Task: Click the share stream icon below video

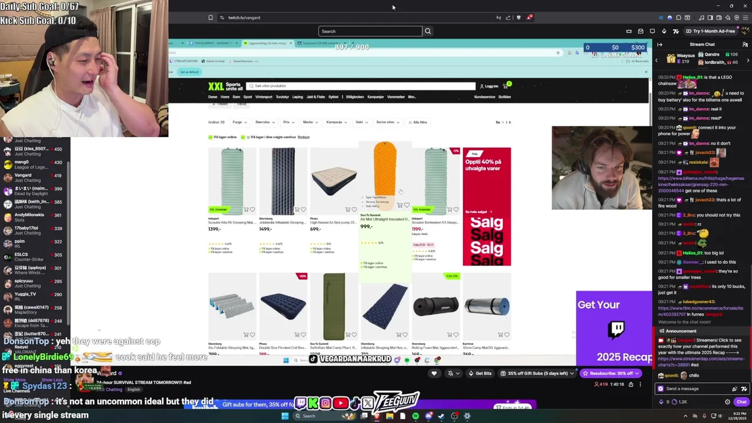Action: coord(631,384)
